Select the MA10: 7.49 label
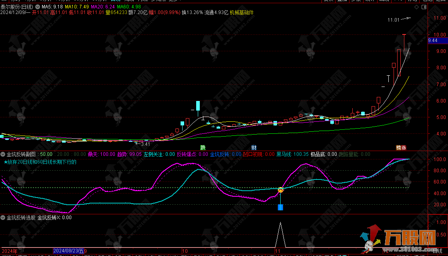This screenshot has width=448, height=256. point(77,7)
